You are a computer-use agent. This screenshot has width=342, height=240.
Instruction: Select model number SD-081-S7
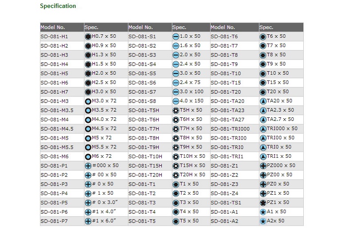point(142,92)
